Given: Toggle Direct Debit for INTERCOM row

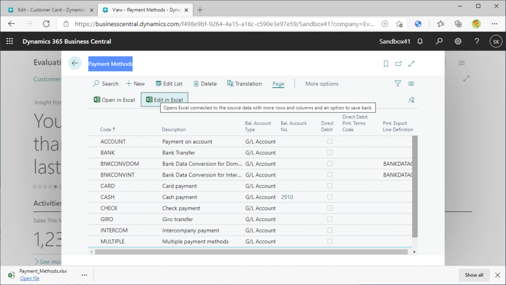Looking at the screenshot, I should pyautogui.click(x=330, y=230).
